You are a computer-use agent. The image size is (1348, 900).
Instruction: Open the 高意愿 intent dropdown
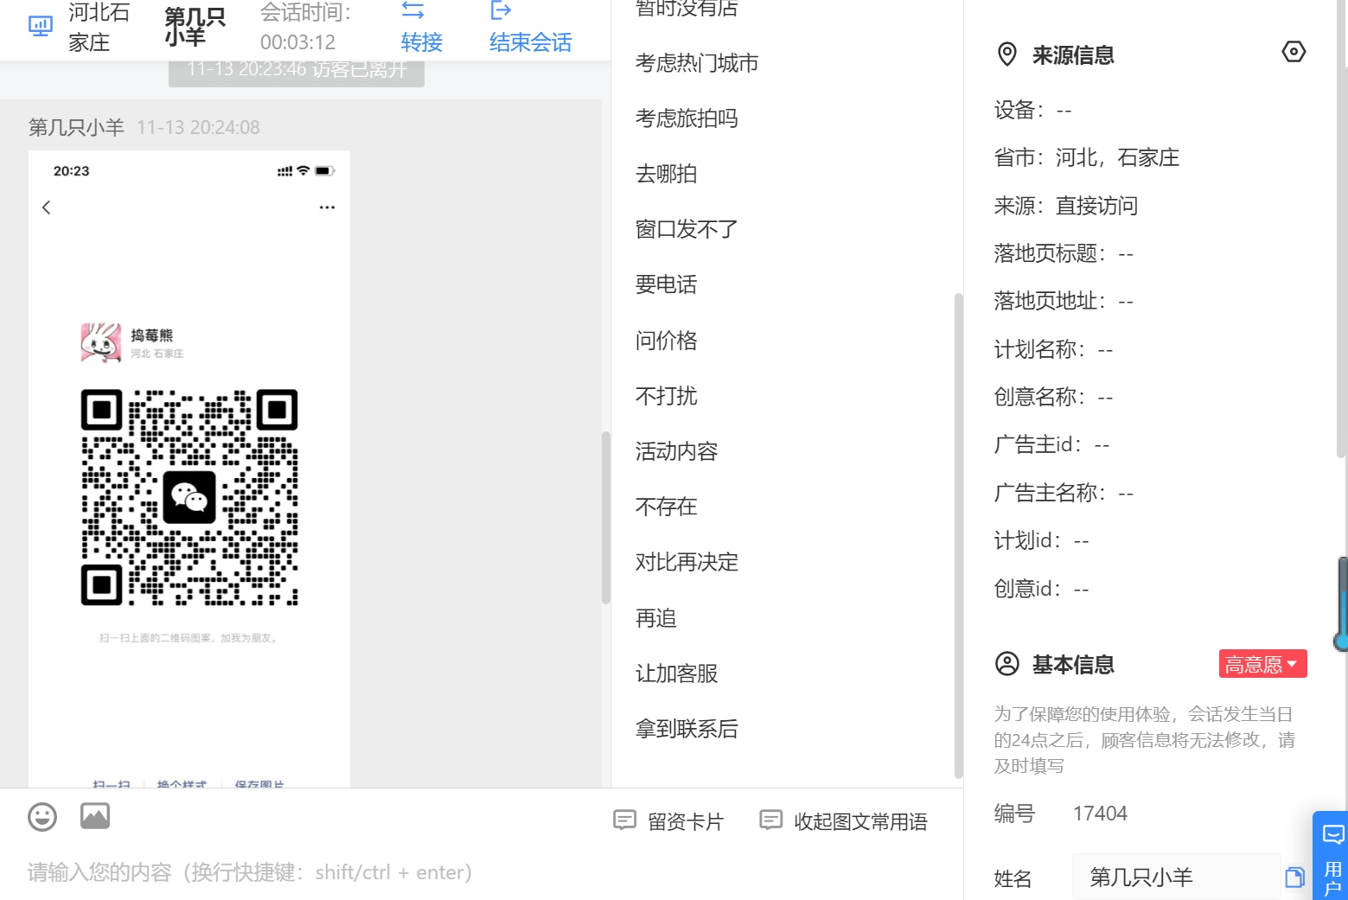1262,664
